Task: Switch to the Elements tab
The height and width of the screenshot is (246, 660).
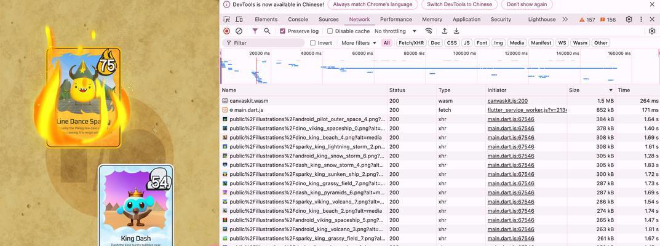Action: coord(266,19)
